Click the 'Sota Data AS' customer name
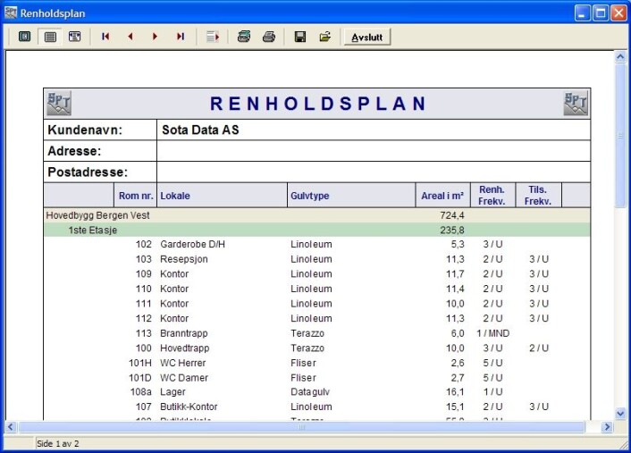This screenshot has height=453, width=631. point(200,130)
